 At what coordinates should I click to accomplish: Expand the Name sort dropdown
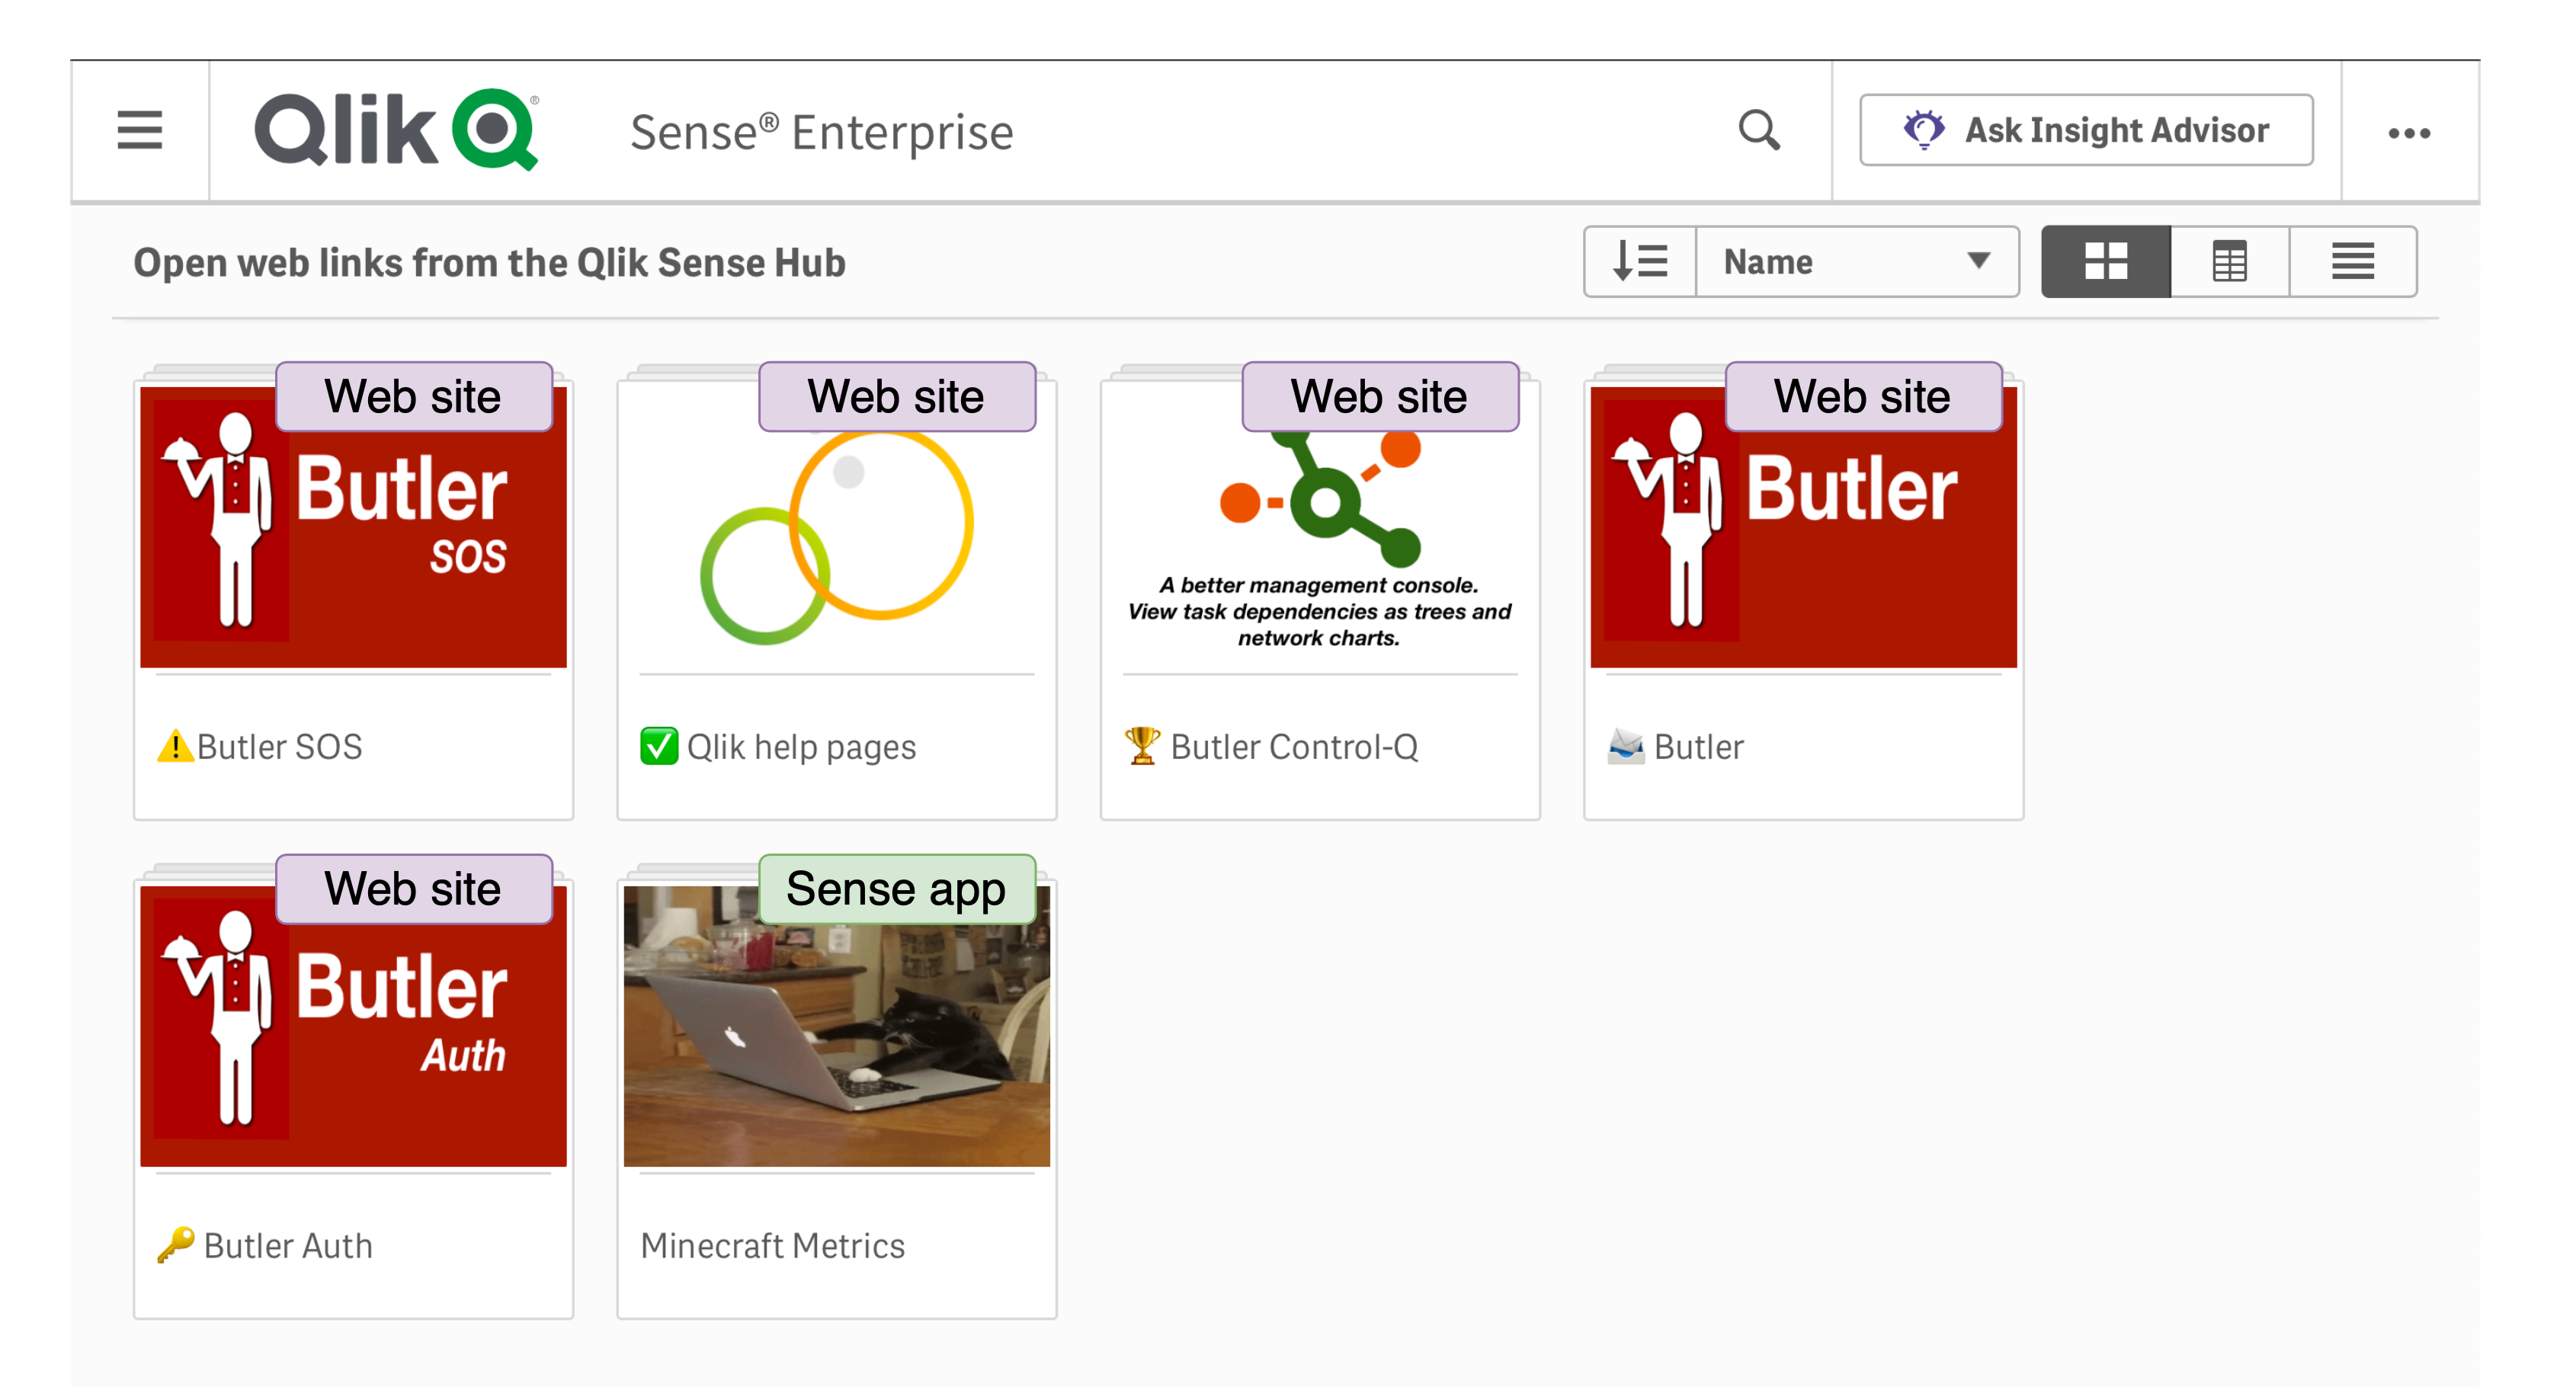[1857, 262]
